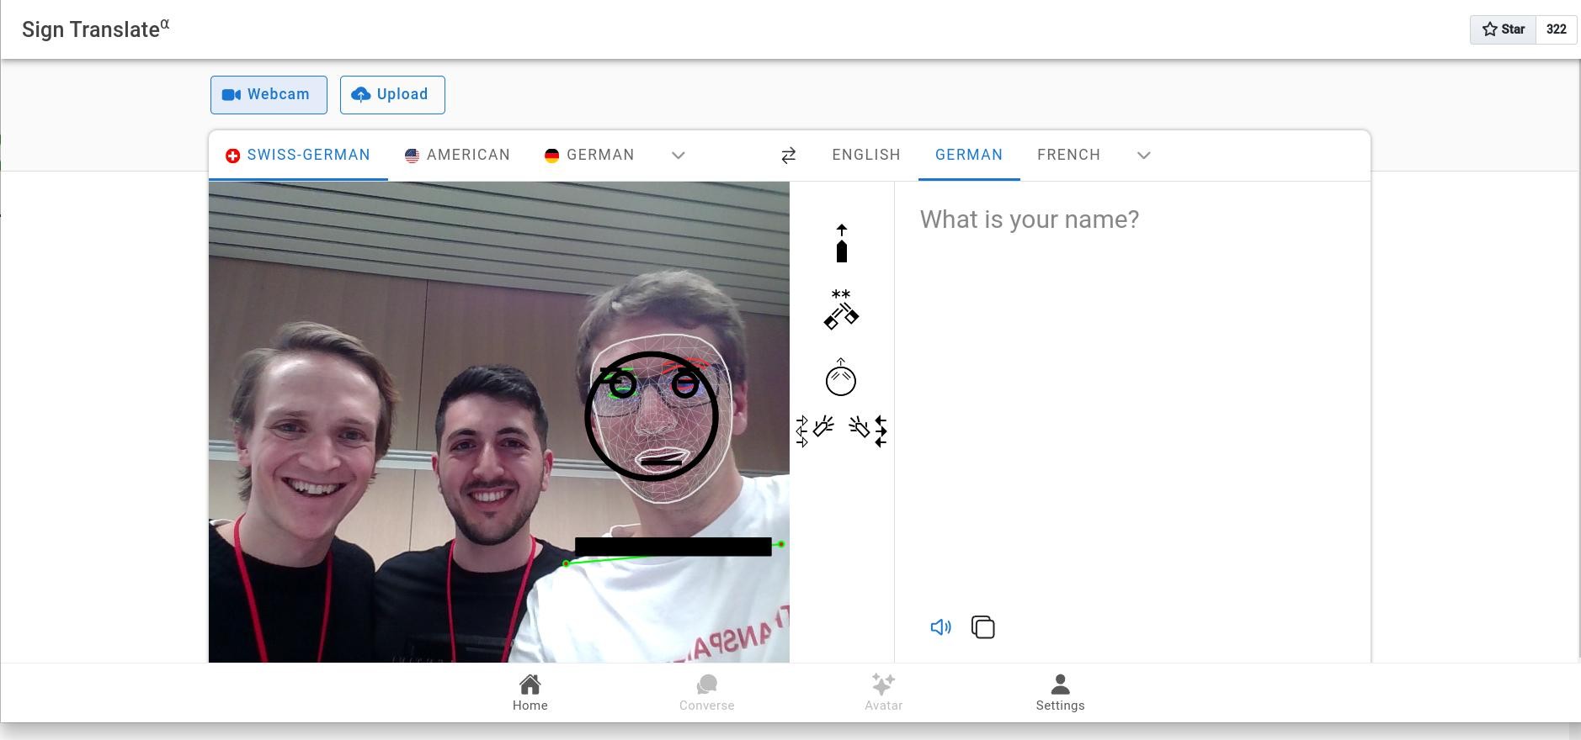Screen dimensions: 1581x740
Task: Click the Sign Translate title
Action: [x=95, y=29]
